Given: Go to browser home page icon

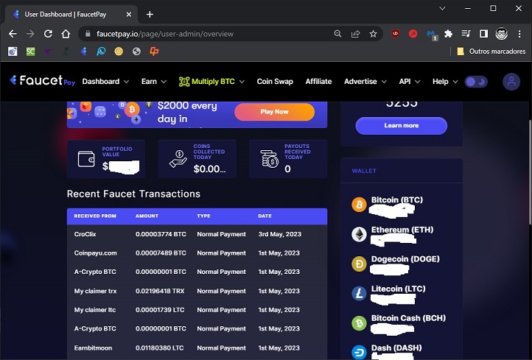Looking at the screenshot, I should pyautogui.click(x=66, y=34).
